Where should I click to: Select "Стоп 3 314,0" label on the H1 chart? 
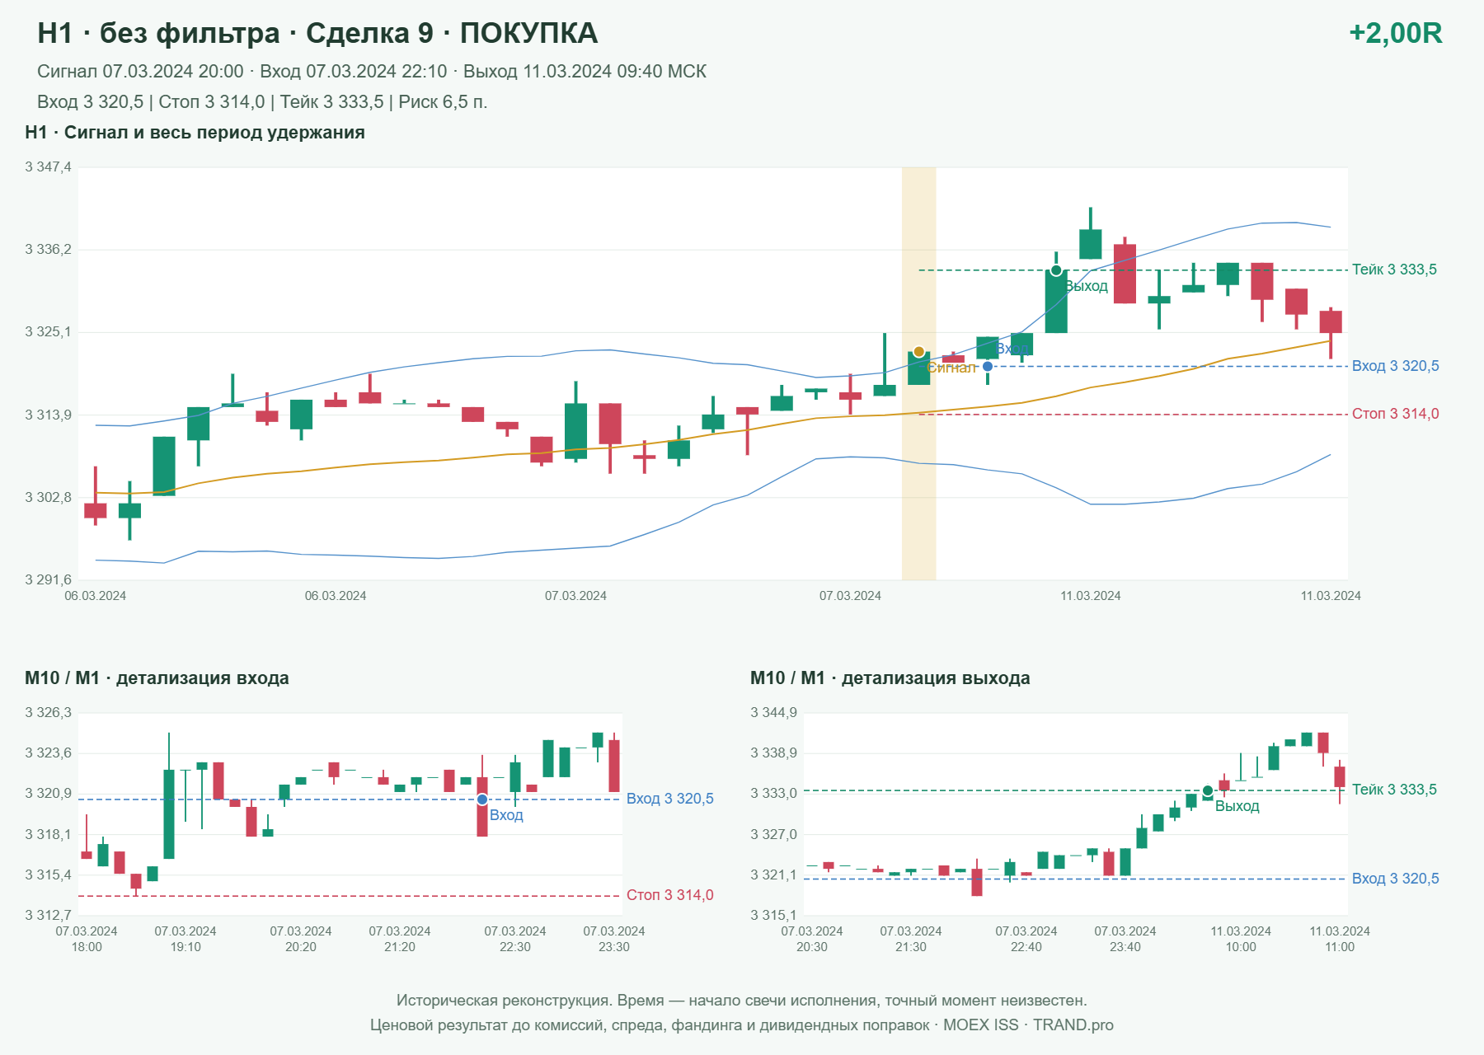pos(1396,414)
